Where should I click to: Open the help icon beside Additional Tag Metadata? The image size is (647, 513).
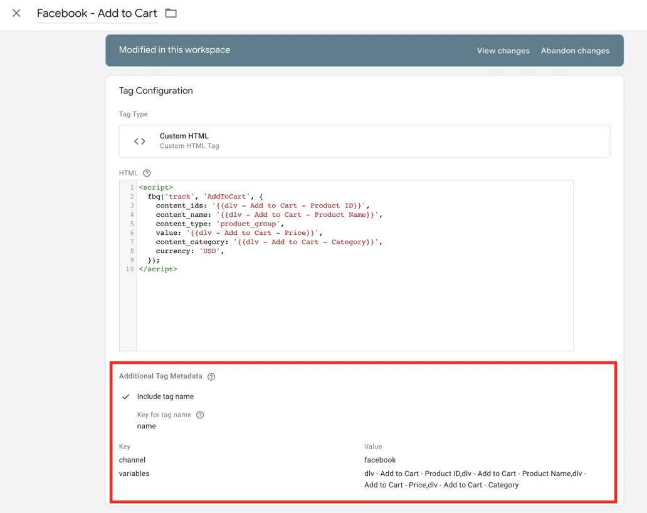tap(211, 376)
